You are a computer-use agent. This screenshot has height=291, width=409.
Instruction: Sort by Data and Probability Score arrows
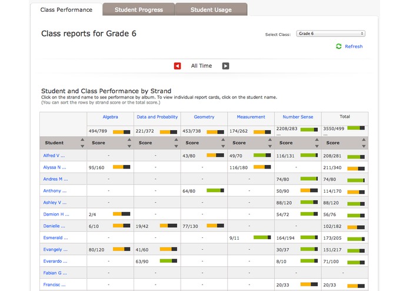click(176, 143)
